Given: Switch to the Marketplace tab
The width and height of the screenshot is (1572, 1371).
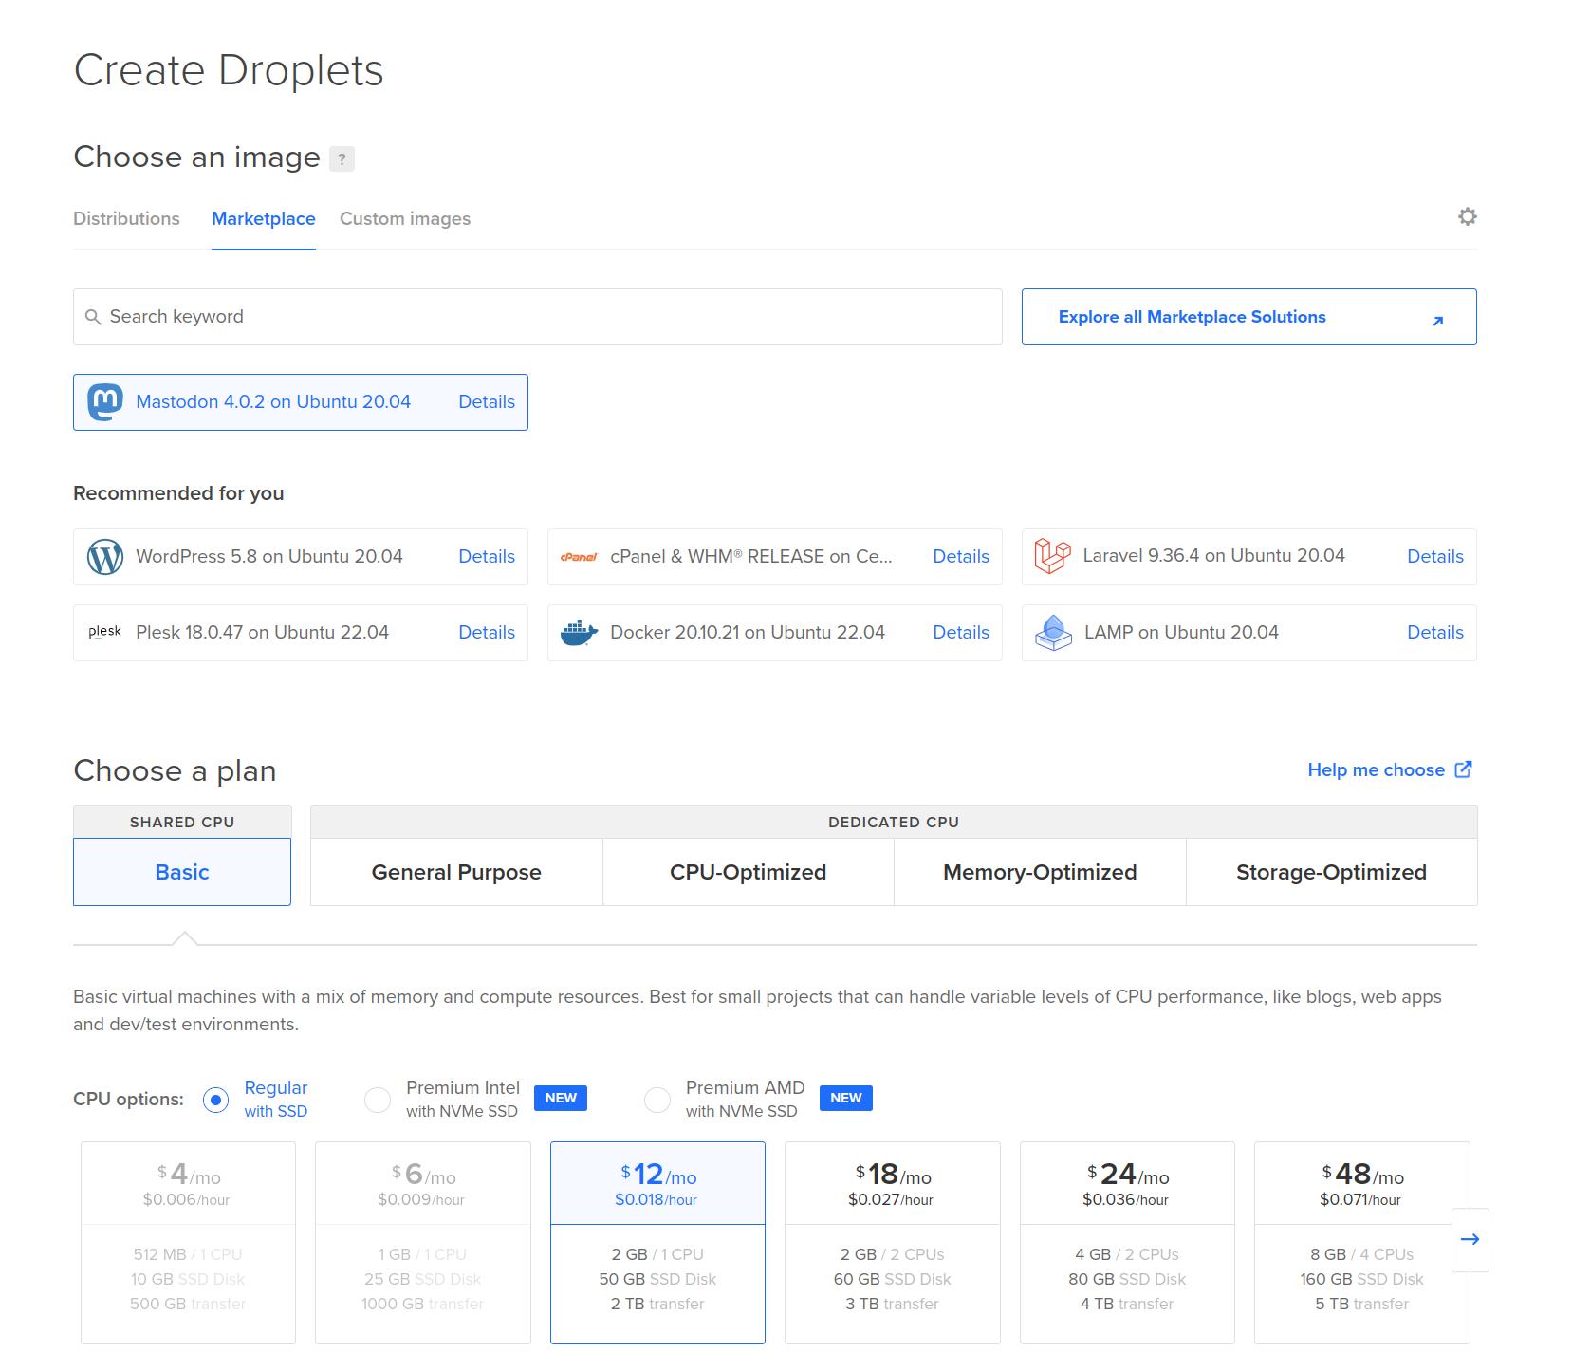Looking at the screenshot, I should point(263,219).
